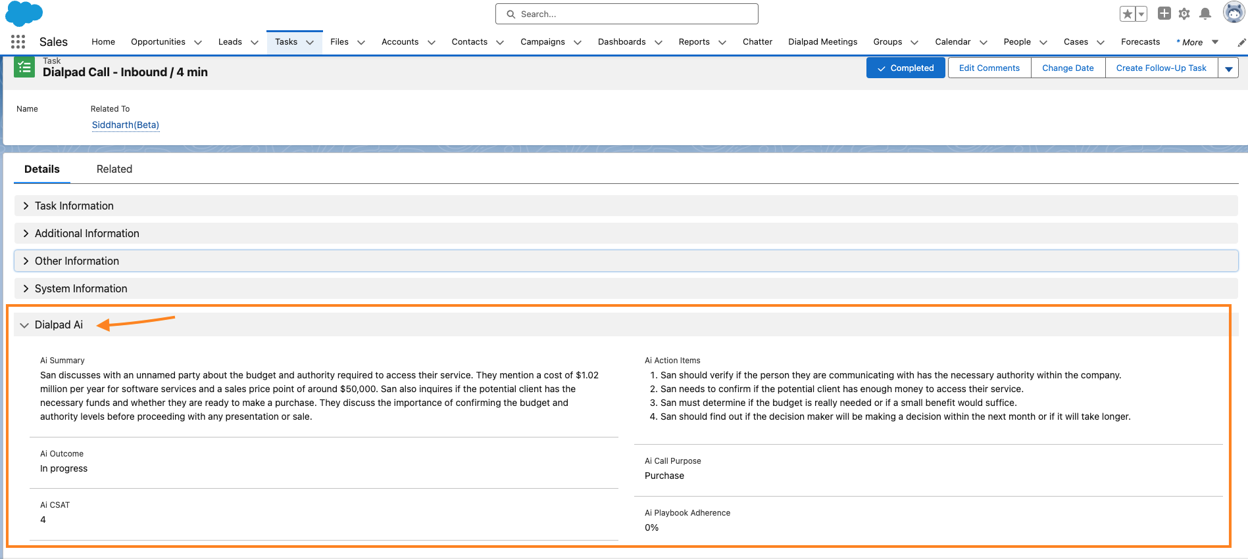Open the Dialpad Meetings tab

click(823, 42)
